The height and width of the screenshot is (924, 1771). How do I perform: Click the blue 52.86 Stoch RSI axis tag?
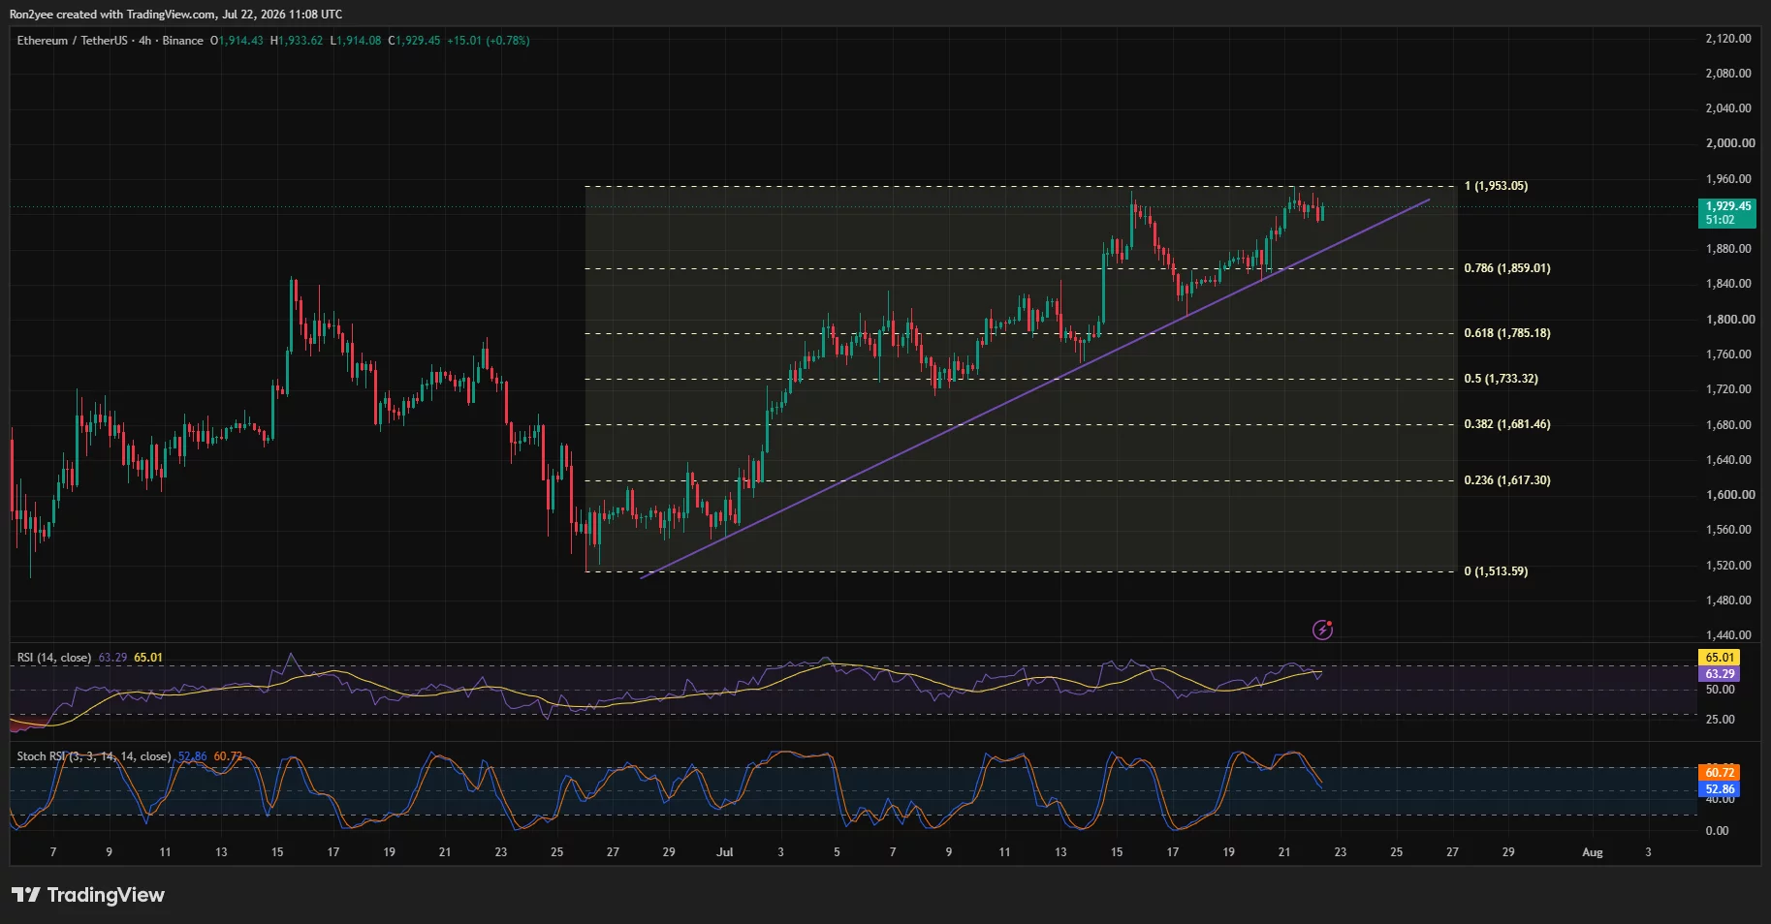tap(1720, 789)
